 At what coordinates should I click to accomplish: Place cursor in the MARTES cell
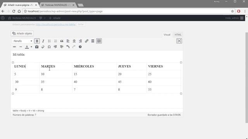[56, 66]
